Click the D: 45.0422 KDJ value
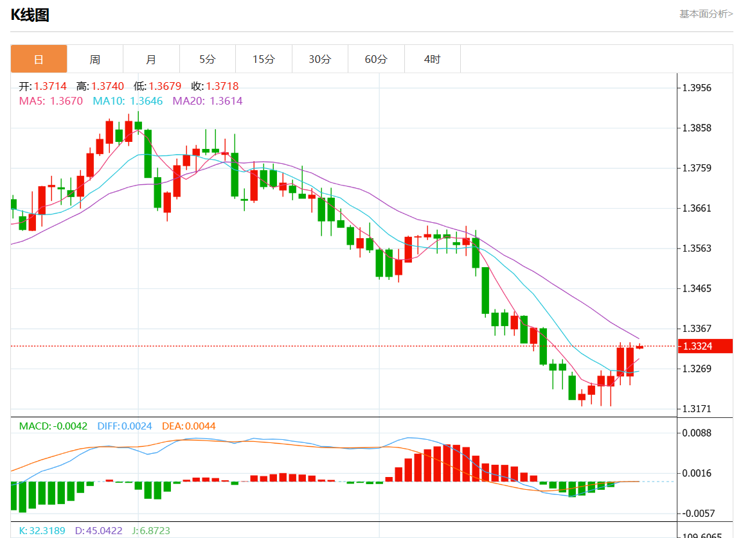The height and width of the screenshot is (538, 743). tap(98, 530)
